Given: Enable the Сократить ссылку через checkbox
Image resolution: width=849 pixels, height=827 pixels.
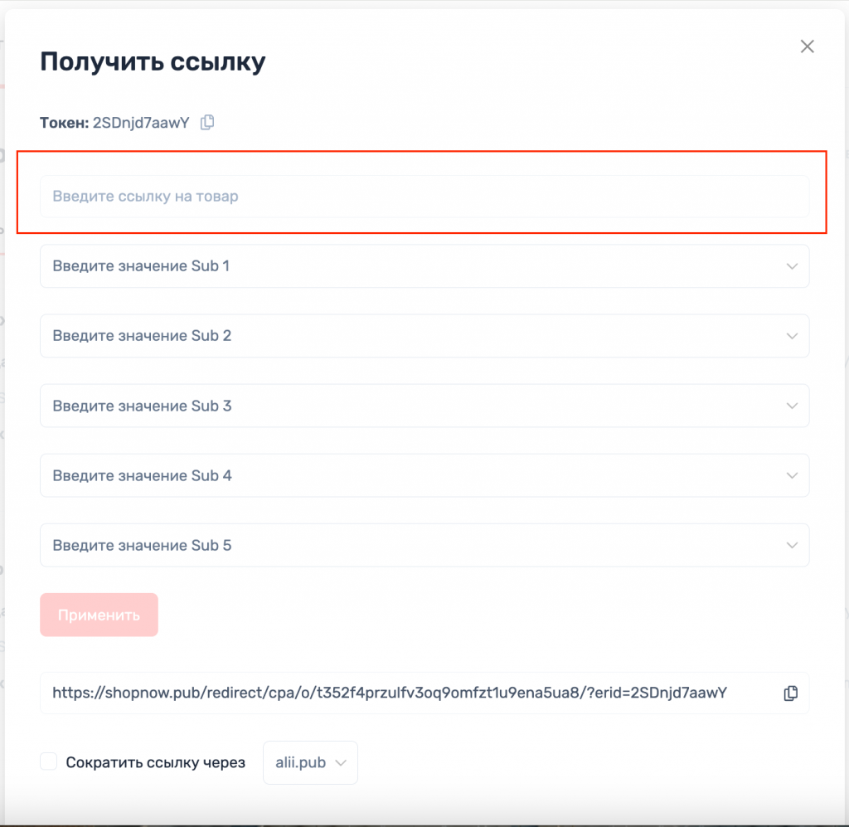Looking at the screenshot, I should coord(49,761).
